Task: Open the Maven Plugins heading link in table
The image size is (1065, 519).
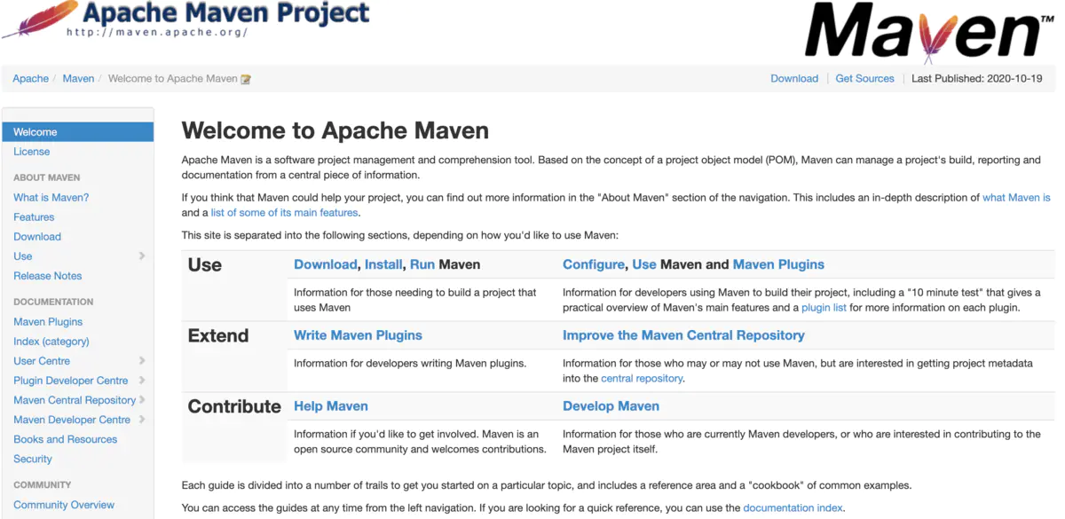Action: point(778,264)
